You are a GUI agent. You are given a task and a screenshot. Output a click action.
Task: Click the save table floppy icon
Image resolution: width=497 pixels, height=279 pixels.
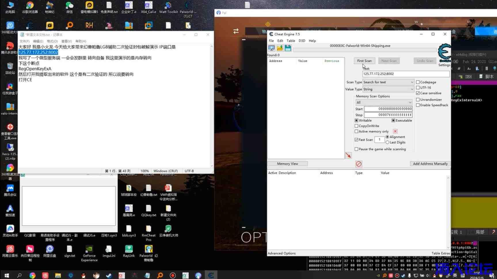pos(288,48)
